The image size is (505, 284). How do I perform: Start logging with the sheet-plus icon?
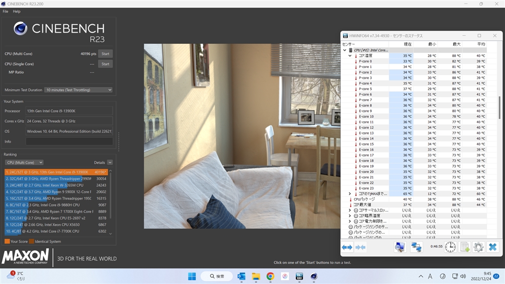point(465,247)
